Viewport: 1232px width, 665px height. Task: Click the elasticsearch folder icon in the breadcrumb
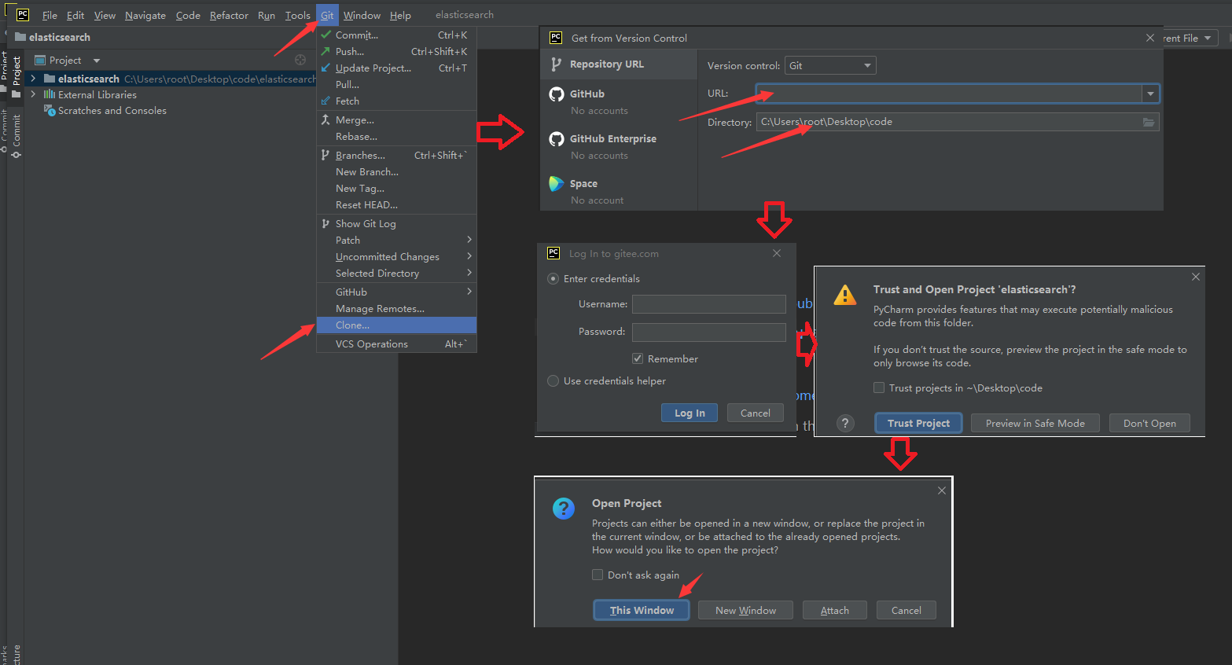click(20, 37)
